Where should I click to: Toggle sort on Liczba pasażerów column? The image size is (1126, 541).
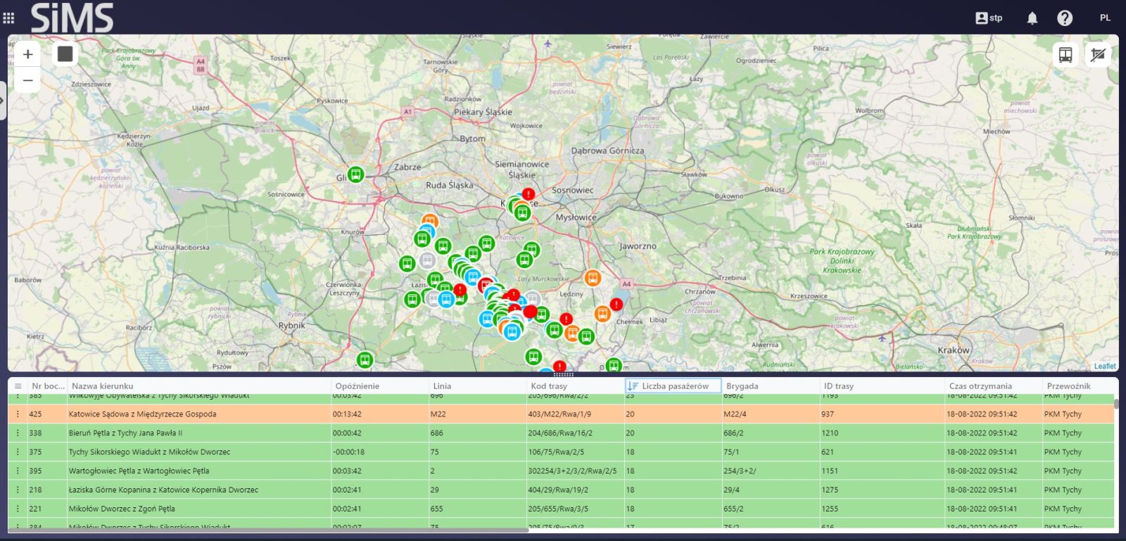pos(673,386)
